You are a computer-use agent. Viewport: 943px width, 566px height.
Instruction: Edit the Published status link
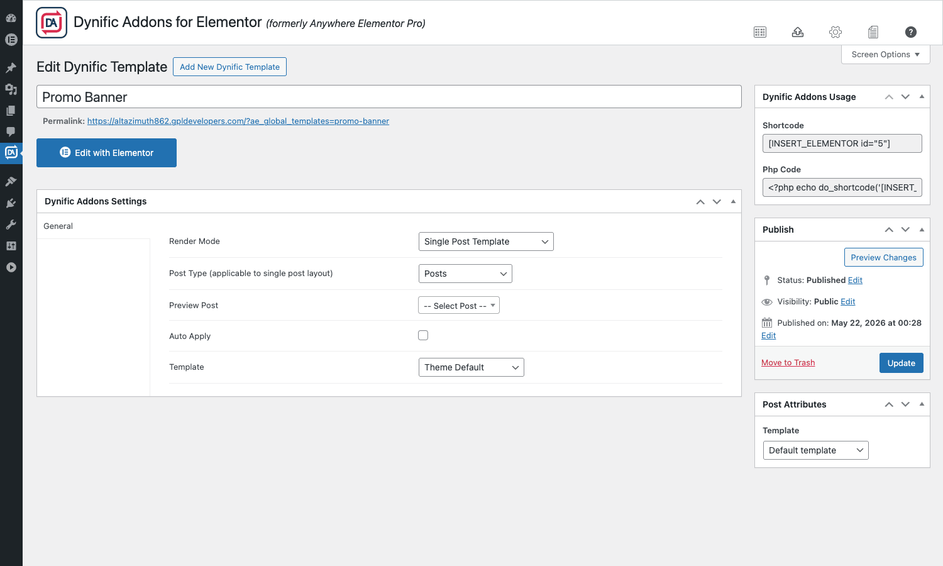click(855, 280)
